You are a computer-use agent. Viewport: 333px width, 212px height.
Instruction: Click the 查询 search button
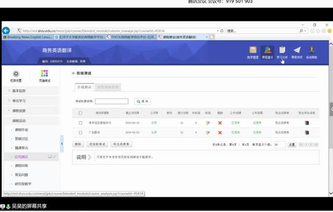[x=142, y=102]
